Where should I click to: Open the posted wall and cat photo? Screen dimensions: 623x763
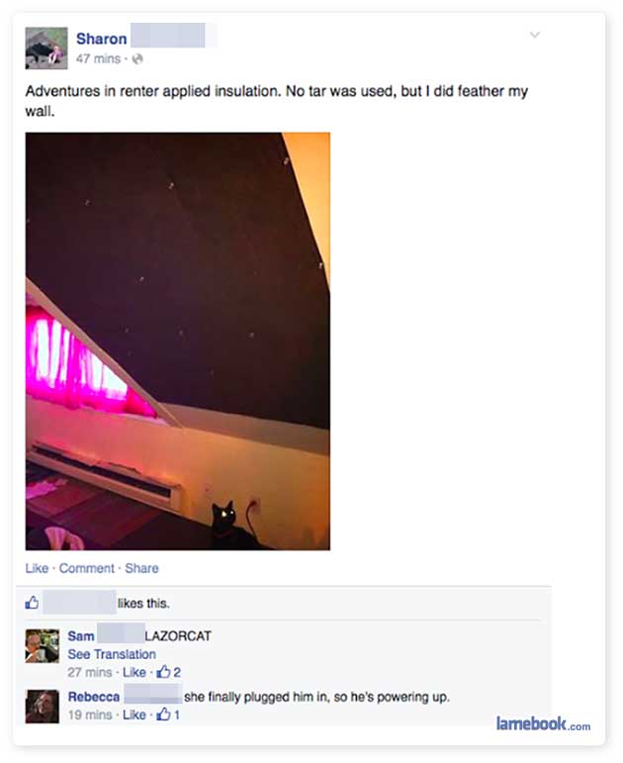pyautogui.click(x=178, y=341)
